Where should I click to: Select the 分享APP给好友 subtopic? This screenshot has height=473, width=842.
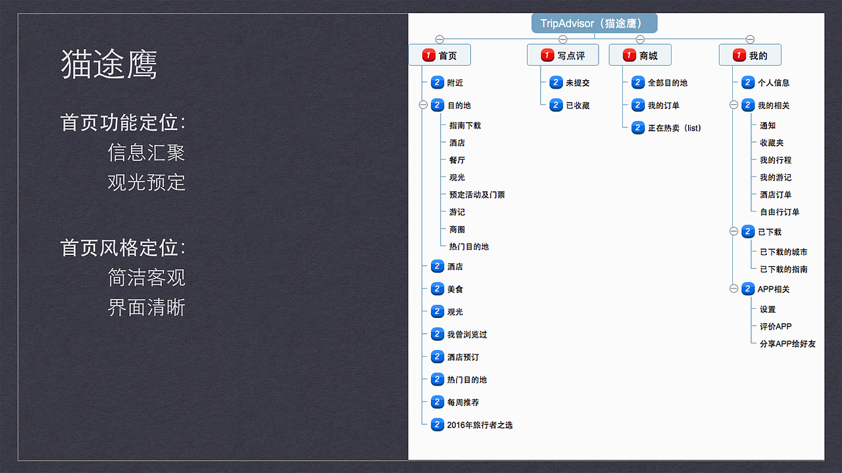[x=787, y=344]
